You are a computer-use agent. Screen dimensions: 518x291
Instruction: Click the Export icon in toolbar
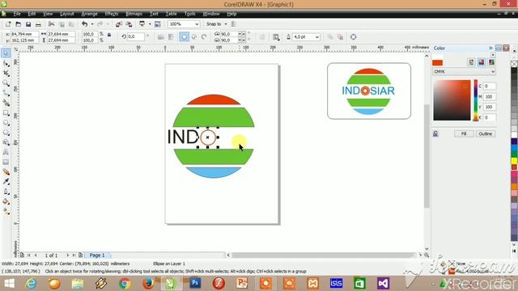click(129, 24)
